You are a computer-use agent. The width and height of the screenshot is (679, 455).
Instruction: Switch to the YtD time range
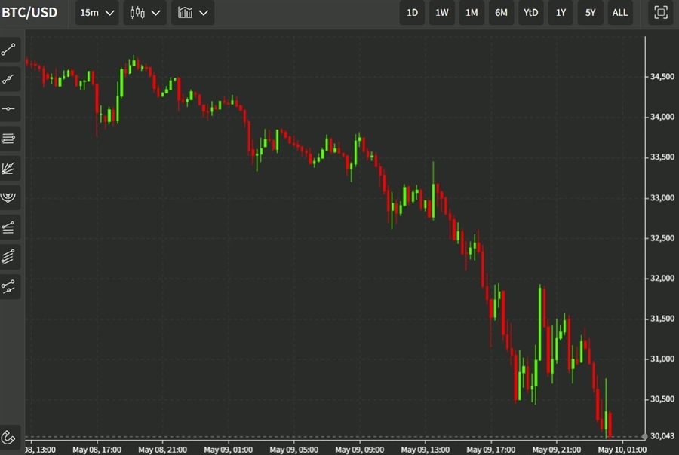pos(531,13)
